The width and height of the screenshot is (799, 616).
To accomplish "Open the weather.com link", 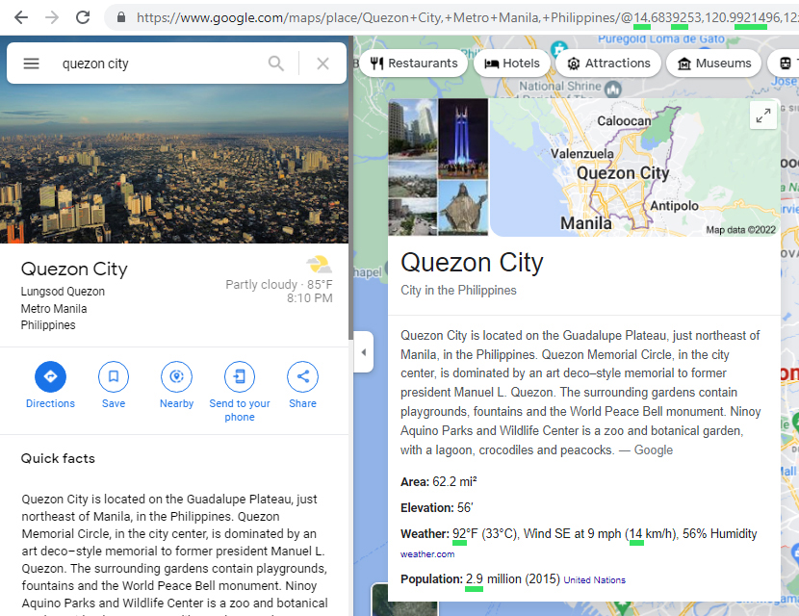I will (x=427, y=553).
